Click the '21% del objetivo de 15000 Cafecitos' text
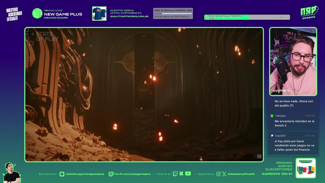This screenshot has width=325, height=183. pos(171,17)
